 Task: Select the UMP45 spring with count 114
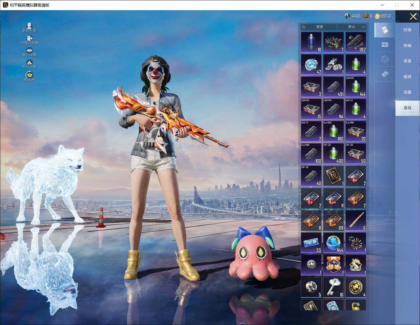point(334,109)
